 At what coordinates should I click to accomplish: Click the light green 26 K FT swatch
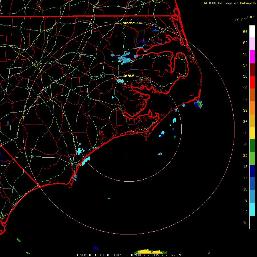(252, 158)
